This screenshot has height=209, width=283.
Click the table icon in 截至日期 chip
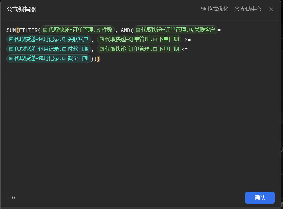(x=11, y=59)
